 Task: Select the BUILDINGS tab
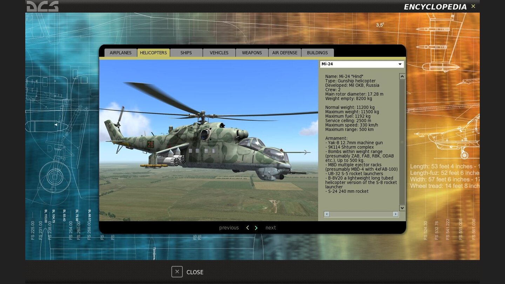pos(317,53)
